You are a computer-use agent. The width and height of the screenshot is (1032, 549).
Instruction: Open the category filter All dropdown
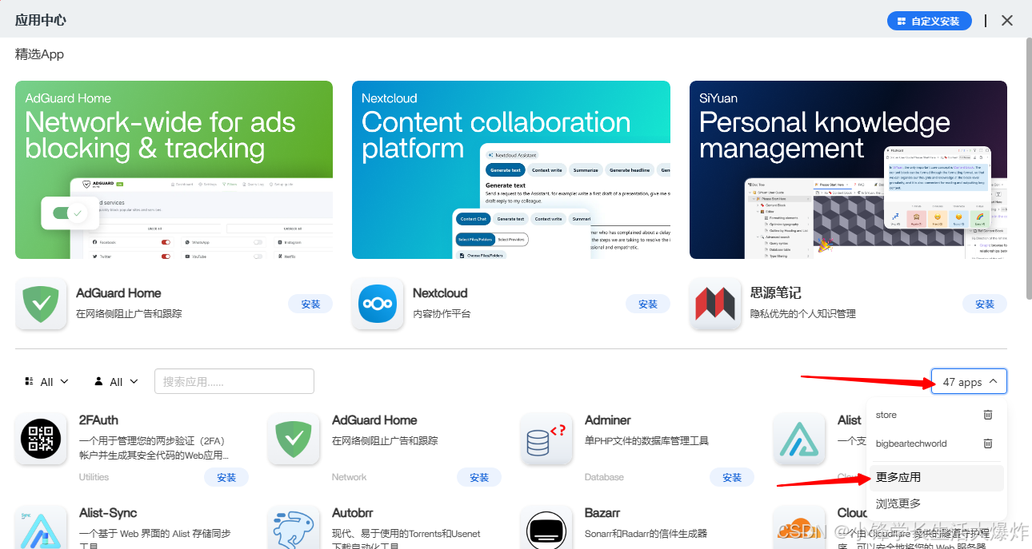point(46,382)
